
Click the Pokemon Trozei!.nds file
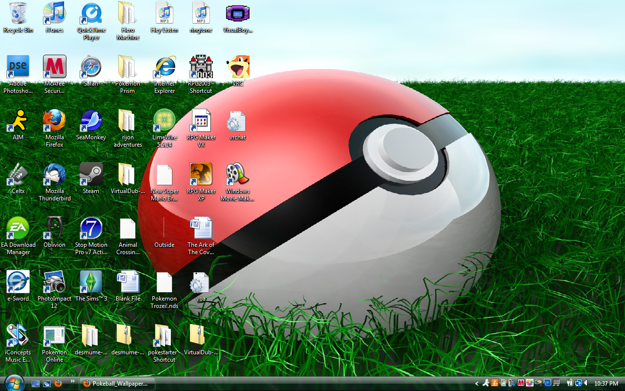165,290
